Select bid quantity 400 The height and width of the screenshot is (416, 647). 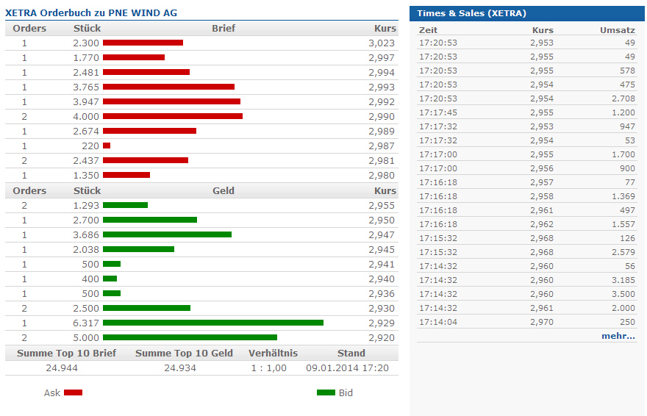tap(90, 279)
